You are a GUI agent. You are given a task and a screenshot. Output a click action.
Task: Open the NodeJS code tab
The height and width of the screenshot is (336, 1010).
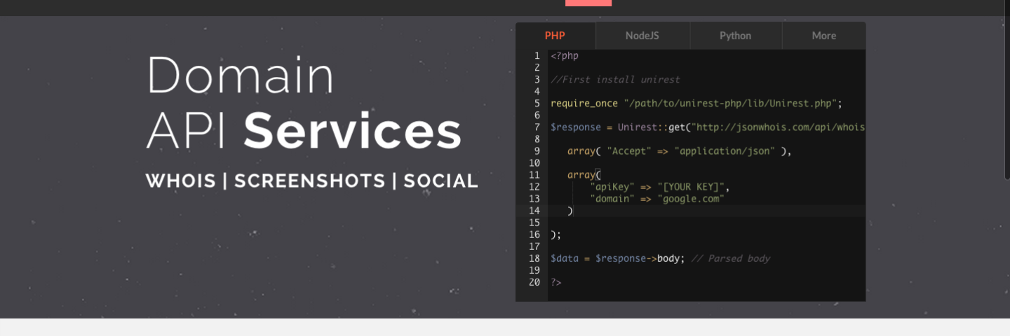pyautogui.click(x=642, y=36)
